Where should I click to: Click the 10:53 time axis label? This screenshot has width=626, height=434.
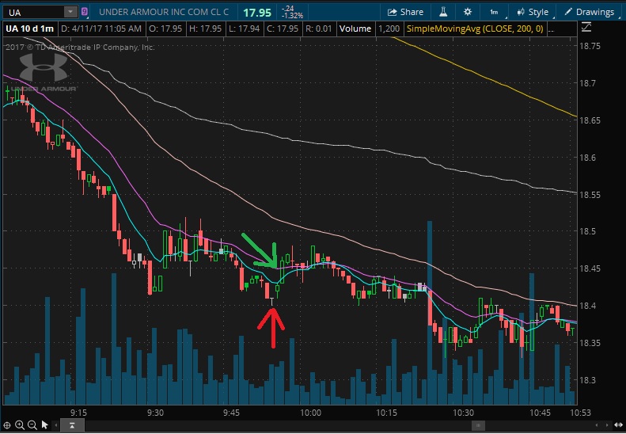580,413
